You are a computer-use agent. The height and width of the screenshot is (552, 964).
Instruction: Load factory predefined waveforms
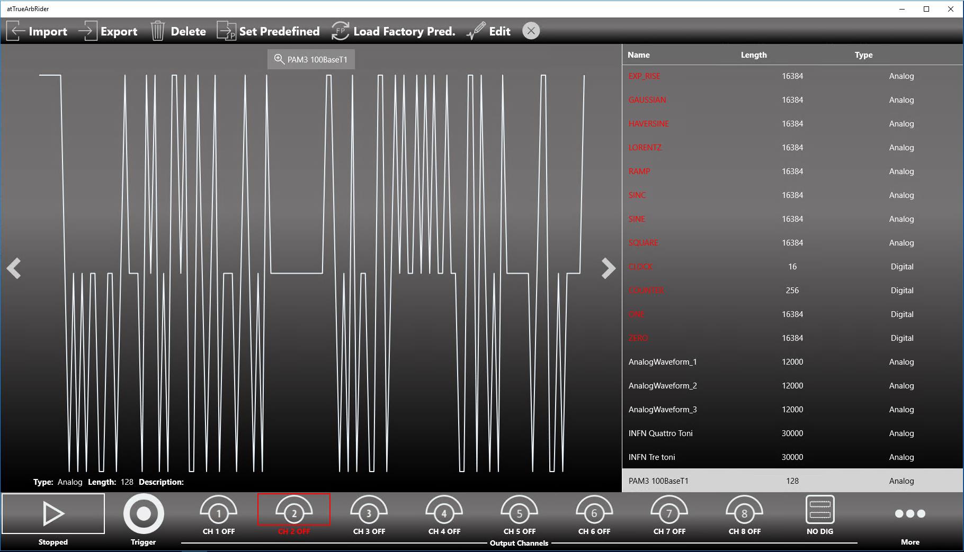pos(341,31)
